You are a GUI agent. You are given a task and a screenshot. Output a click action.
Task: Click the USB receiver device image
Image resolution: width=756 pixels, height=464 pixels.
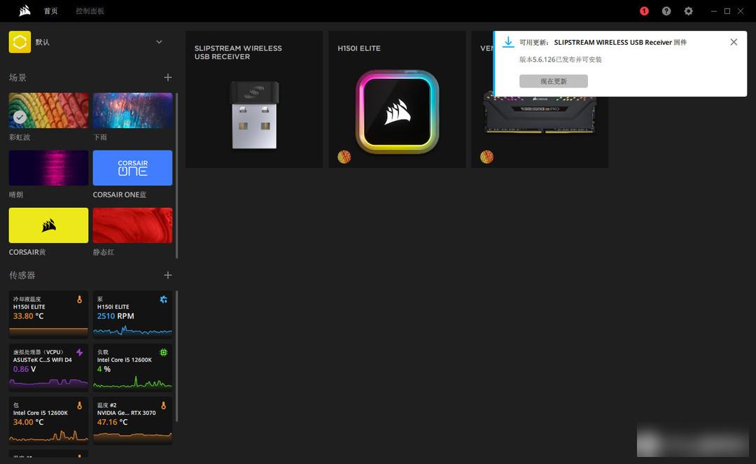(254, 115)
